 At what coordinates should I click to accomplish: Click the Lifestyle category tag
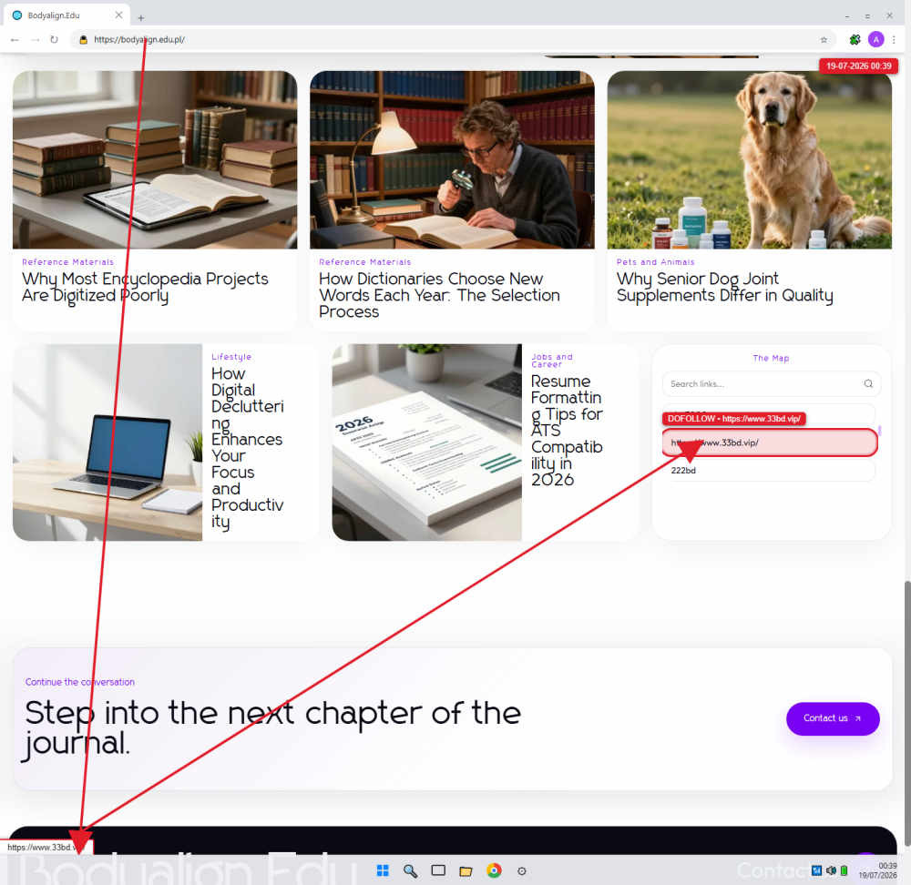[x=231, y=357]
